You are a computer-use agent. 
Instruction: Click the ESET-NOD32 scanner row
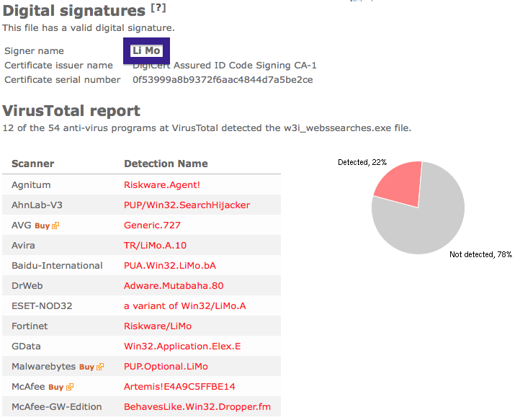[142, 305]
